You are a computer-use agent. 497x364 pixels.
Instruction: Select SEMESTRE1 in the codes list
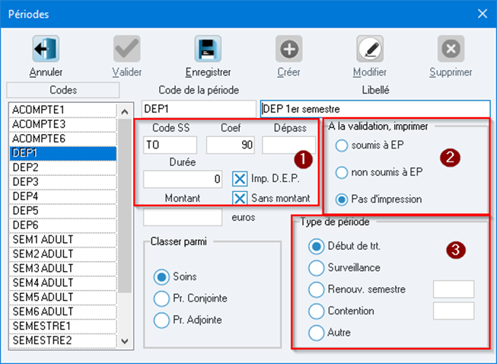(63, 326)
